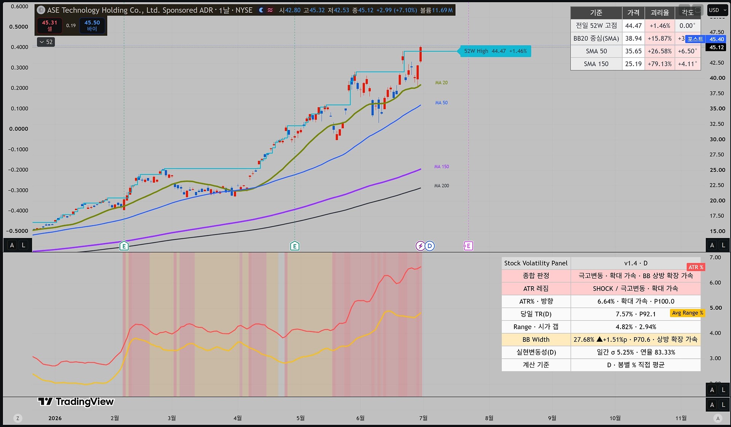The width and height of the screenshot is (731, 427).
Task: Click the BB20 중심(SMA) table cell
Action: coord(596,38)
